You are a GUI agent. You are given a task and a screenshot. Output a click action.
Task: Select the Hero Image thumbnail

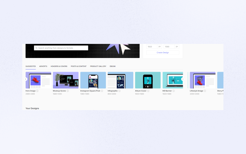point(38,80)
